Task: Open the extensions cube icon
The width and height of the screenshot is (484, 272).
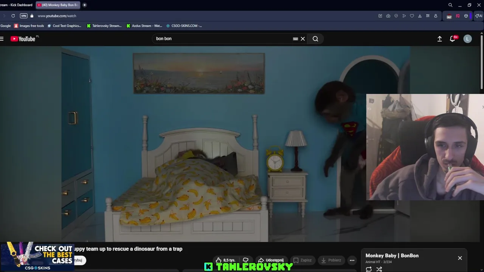Action: click(466, 16)
